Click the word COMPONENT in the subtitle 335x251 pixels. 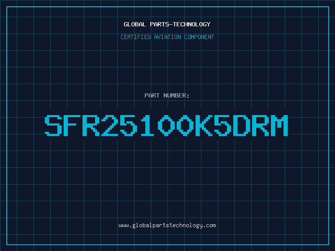(x=199, y=37)
